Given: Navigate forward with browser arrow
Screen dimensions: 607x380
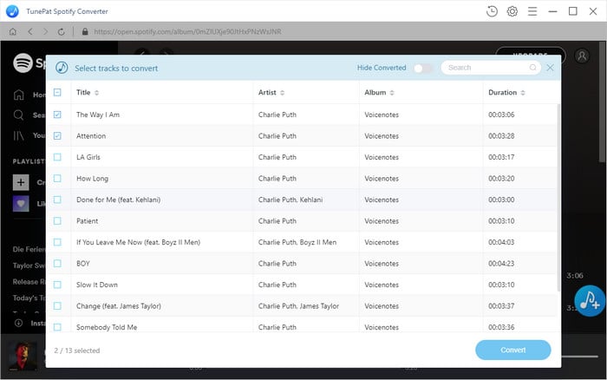Looking at the screenshot, I should tap(45, 32).
